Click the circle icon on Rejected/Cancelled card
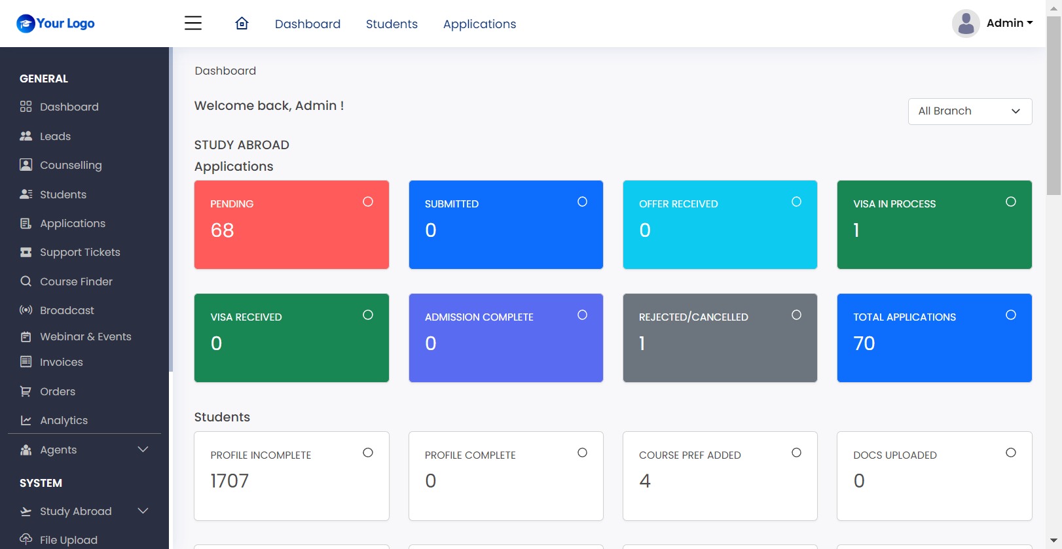The width and height of the screenshot is (1062, 549). click(796, 315)
